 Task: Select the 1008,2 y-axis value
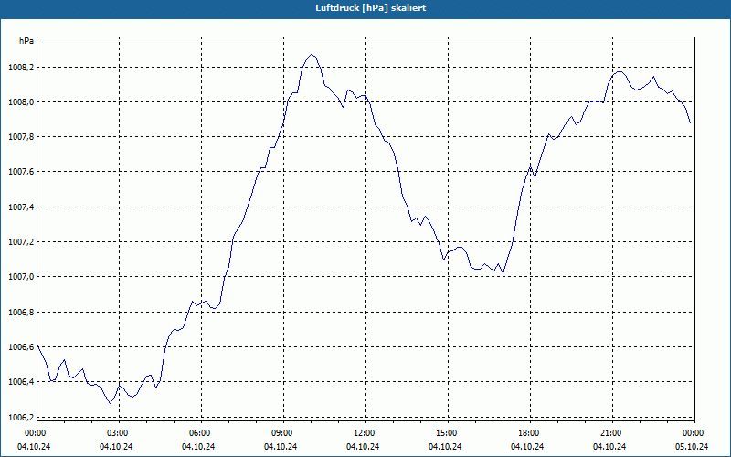coord(21,67)
